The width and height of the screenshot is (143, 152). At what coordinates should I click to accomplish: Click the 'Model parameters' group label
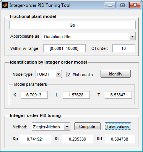click(31, 84)
